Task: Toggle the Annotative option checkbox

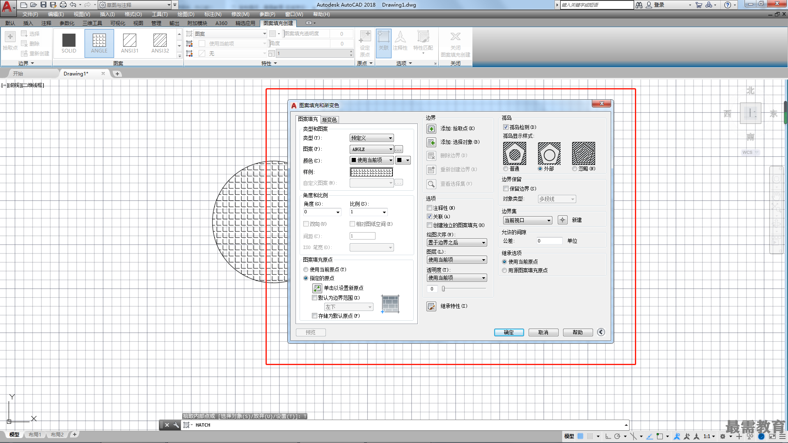Action: coord(429,208)
